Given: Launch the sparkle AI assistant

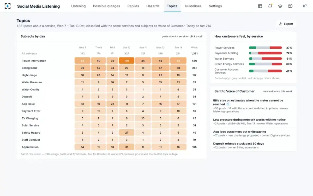Looking at the screenshot, I should (304, 6).
